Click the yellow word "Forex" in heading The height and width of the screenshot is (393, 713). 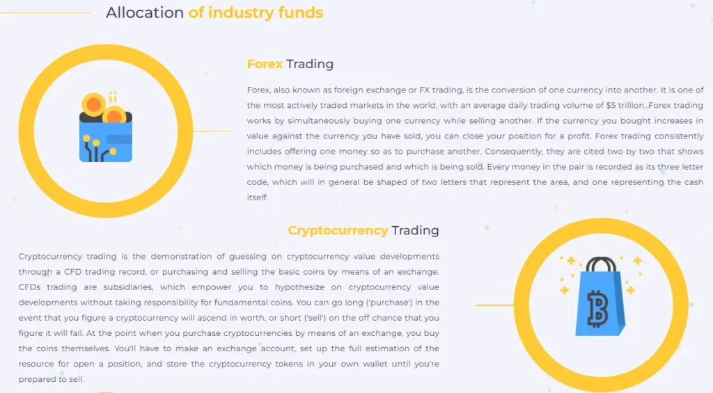(265, 64)
